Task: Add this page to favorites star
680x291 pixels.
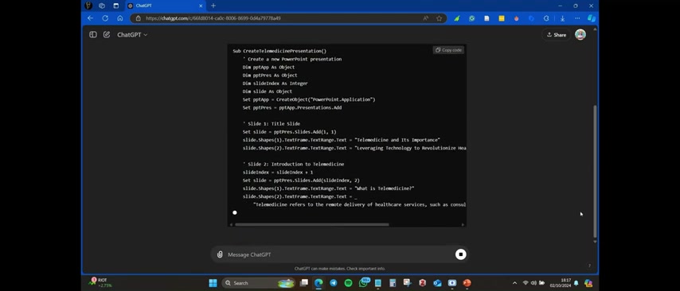Action: coord(439,18)
